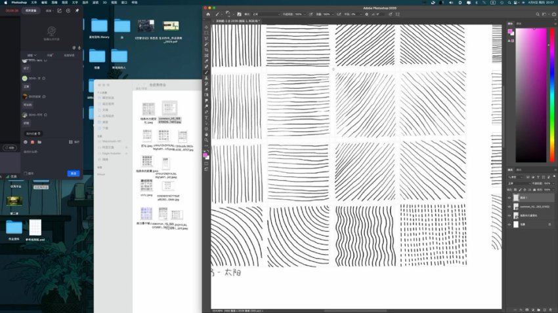Select the Eraser tool
Viewport: 558px width, 313px height.
pyautogui.click(x=206, y=89)
